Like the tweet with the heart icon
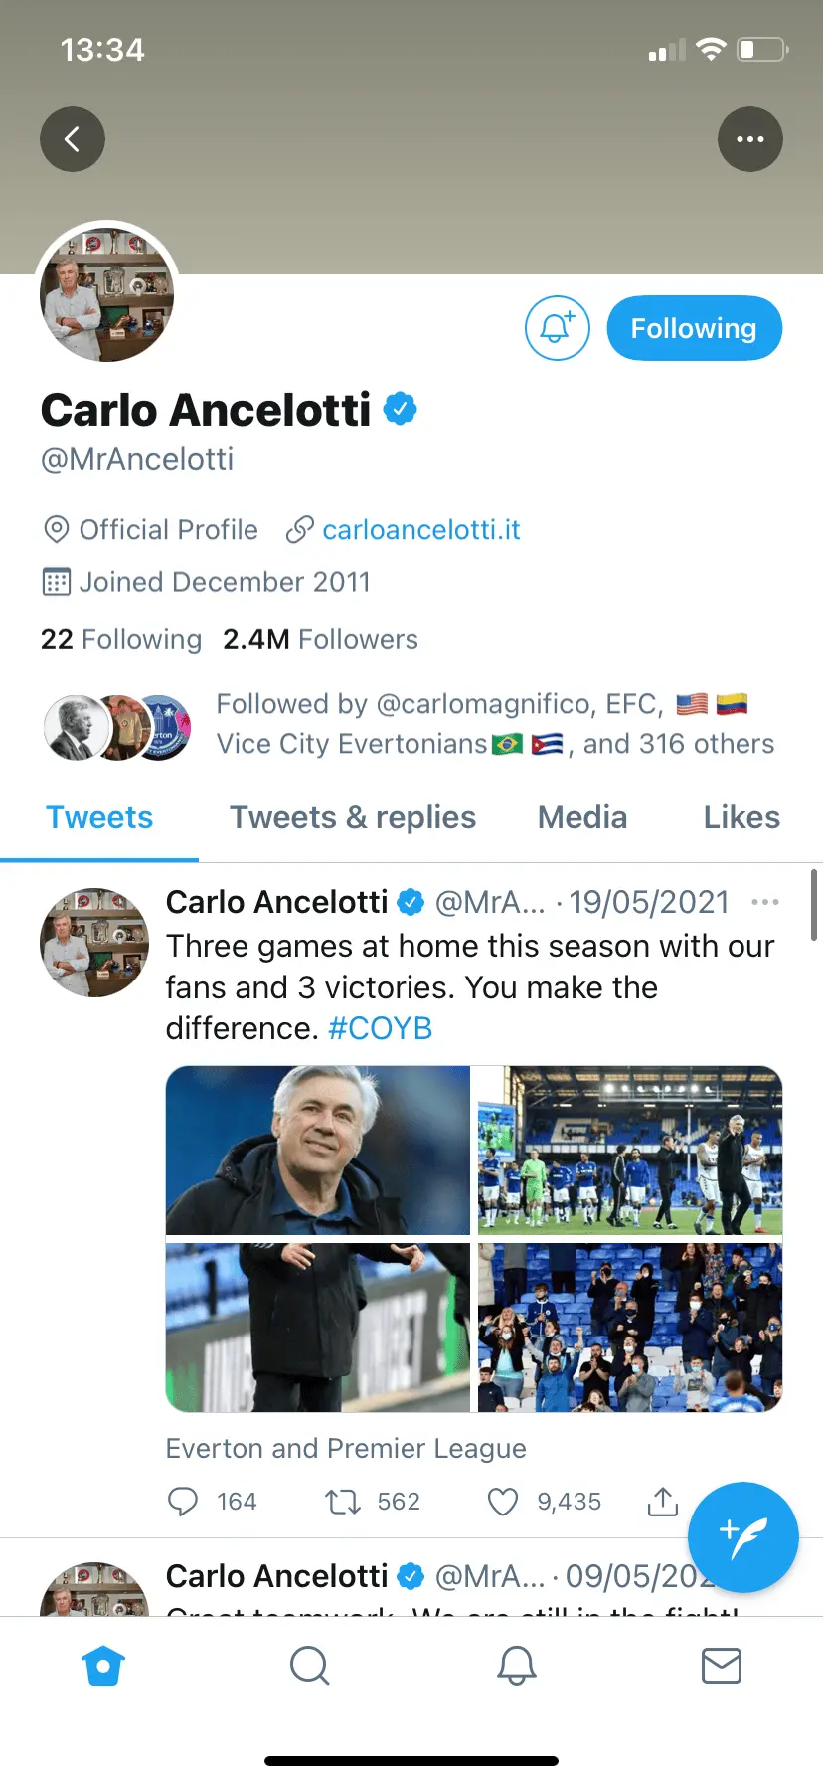 coord(503,1501)
